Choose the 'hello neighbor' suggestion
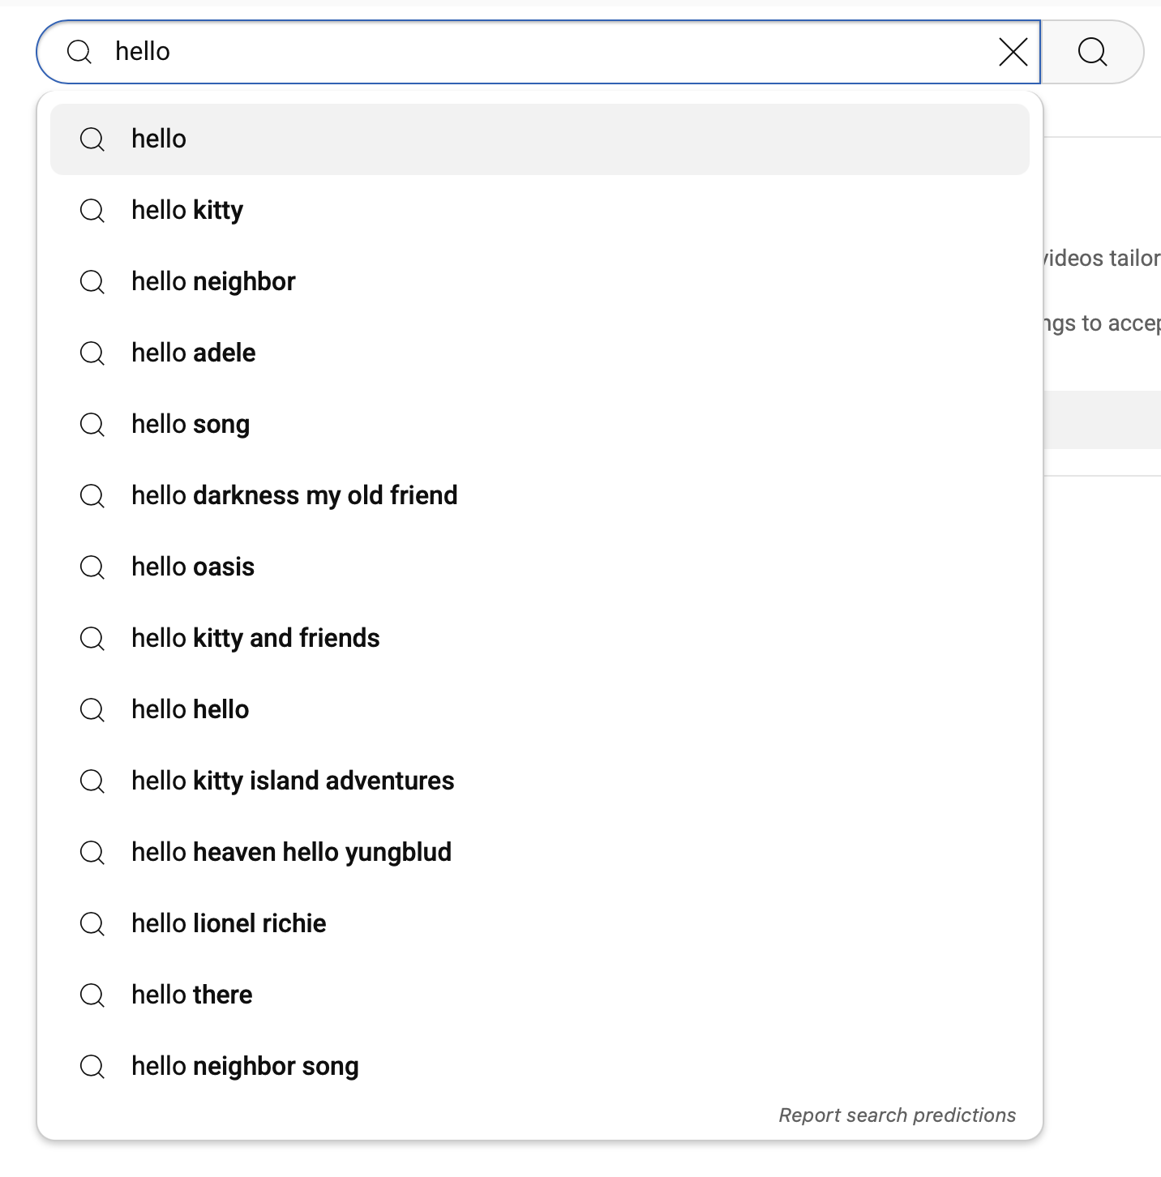 [x=213, y=282]
